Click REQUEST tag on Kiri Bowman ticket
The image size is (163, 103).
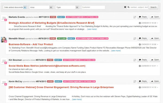click(58, 60)
